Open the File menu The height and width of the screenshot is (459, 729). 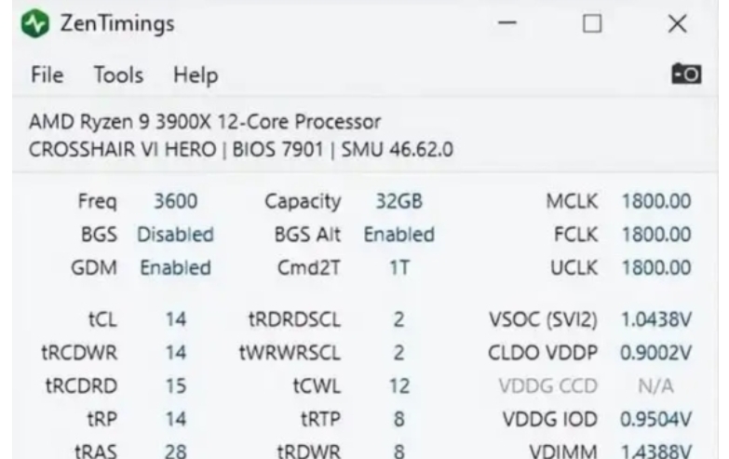[47, 74]
